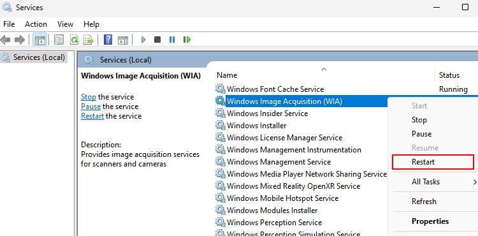Open the blue Help question-mark icon
The height and width of the screenshot is (236, 478).
[108, 40]
